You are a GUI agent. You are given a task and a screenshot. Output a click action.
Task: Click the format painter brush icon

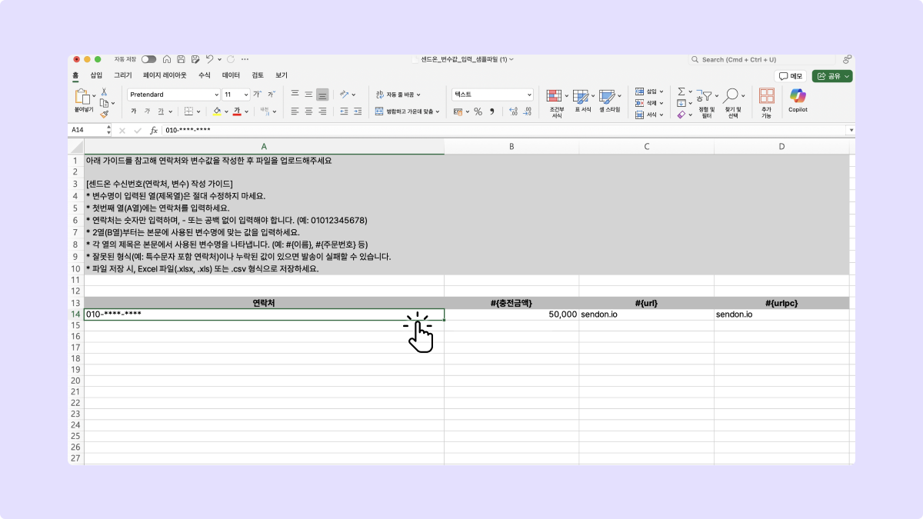(104, 113)
